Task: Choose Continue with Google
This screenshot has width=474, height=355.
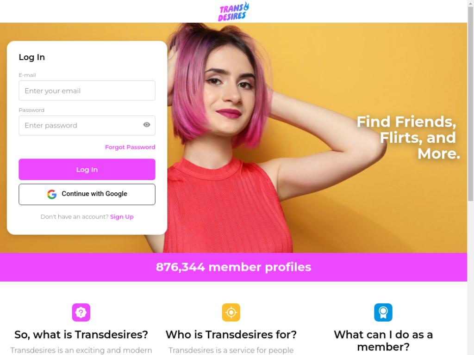Action: (87, 195)
